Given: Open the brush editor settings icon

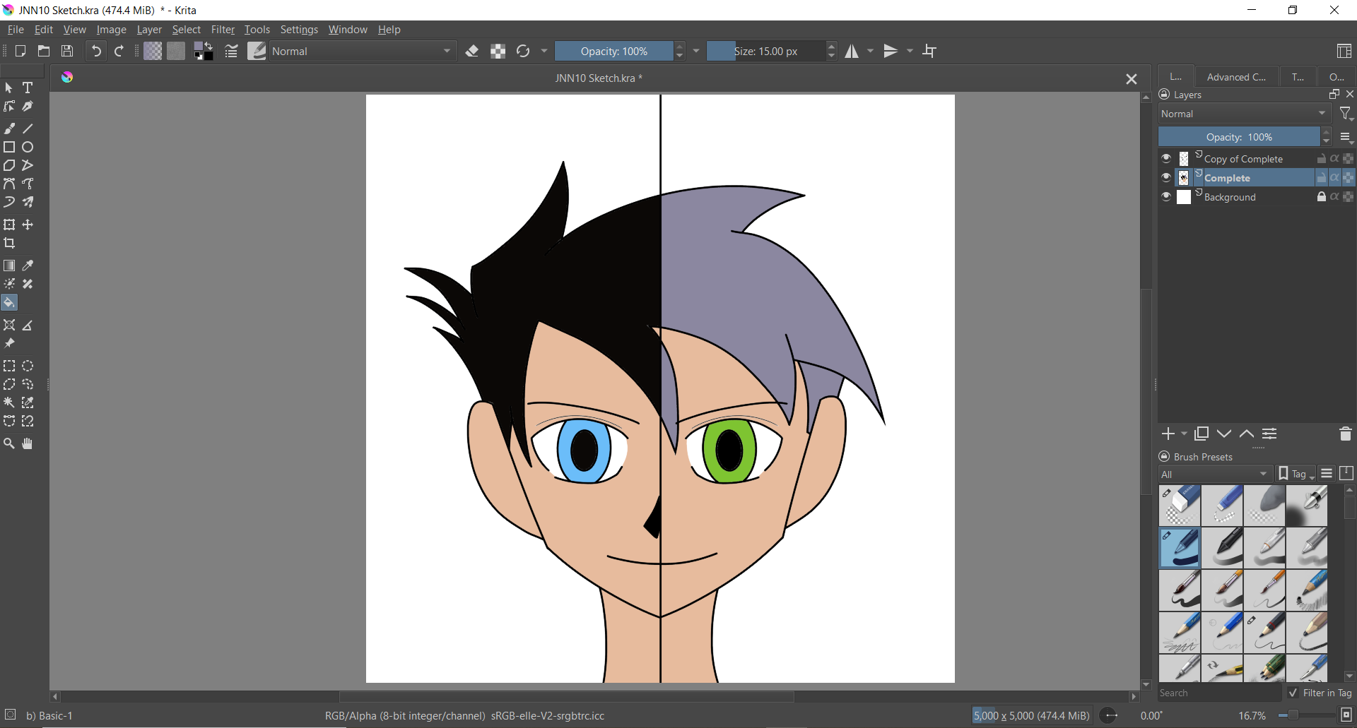Looking at the screenshot, I should (x=231, y=51).
